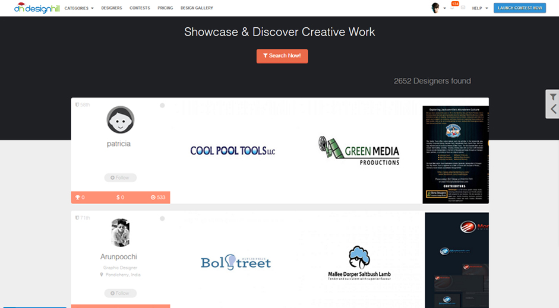Open the user account dropdown arrow
Image resolution: width=559 pixels, height=308 pixels.
(444, 8)
